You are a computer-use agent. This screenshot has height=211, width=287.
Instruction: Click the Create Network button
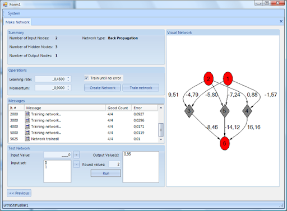click(x=103, y=88)
